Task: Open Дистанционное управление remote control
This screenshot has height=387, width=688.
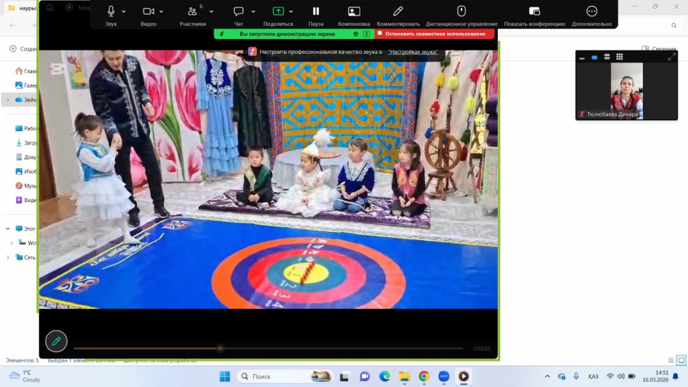Action: click(x=461, y=12)
